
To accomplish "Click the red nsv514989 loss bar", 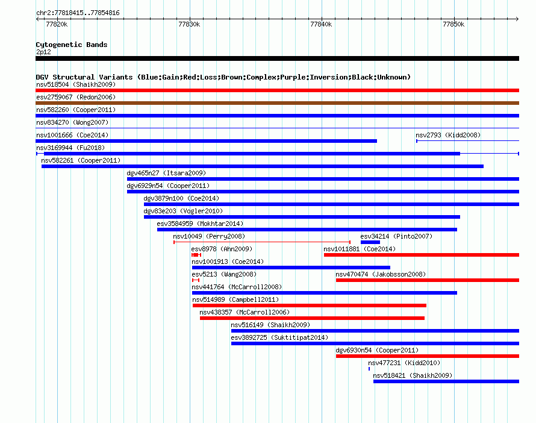I will 310,305.
